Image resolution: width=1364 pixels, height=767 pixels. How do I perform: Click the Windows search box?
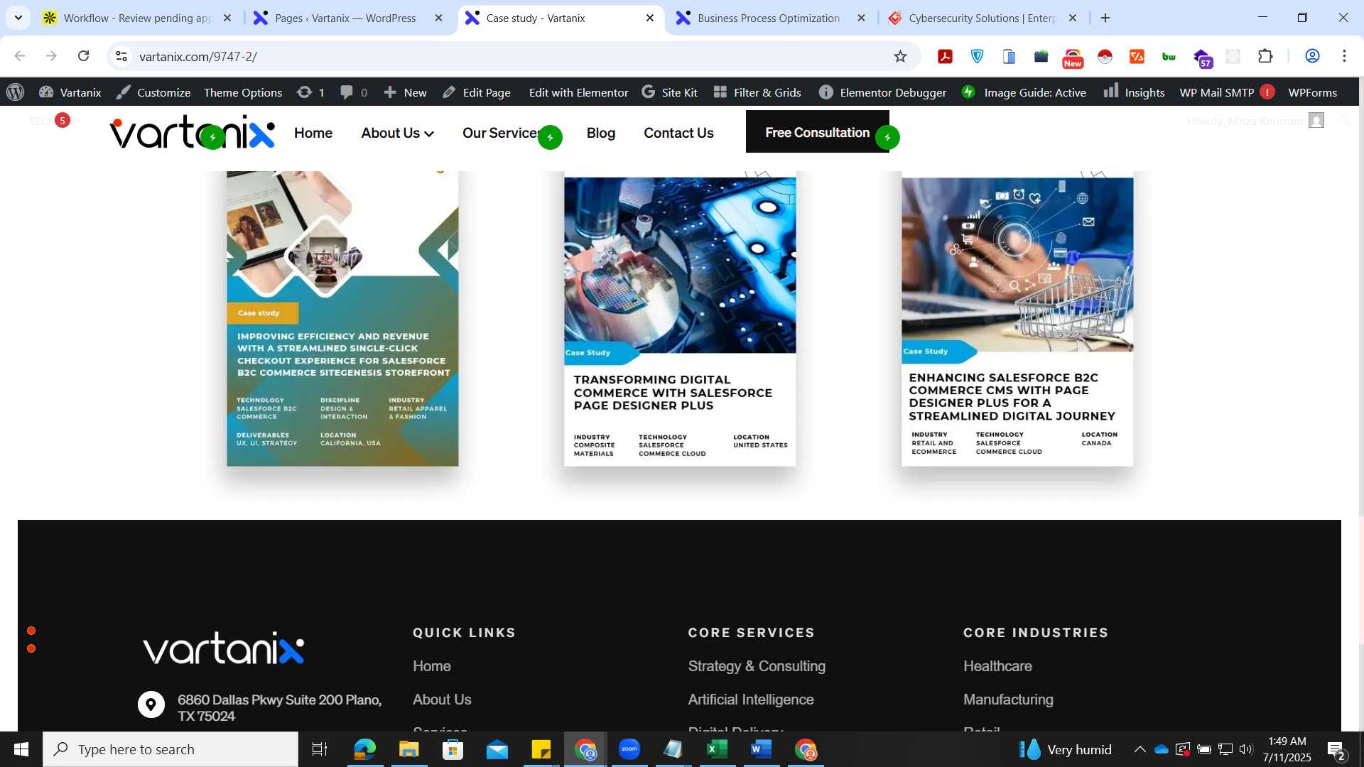(170, 749)
